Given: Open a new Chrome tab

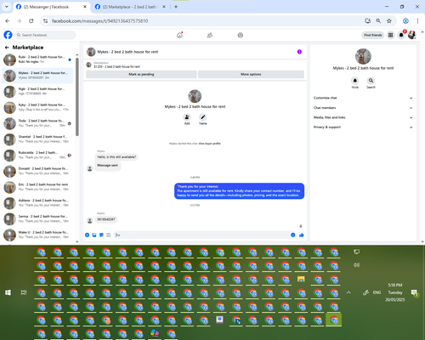Looking at the screenshot, I should click(x=176, y=7).
